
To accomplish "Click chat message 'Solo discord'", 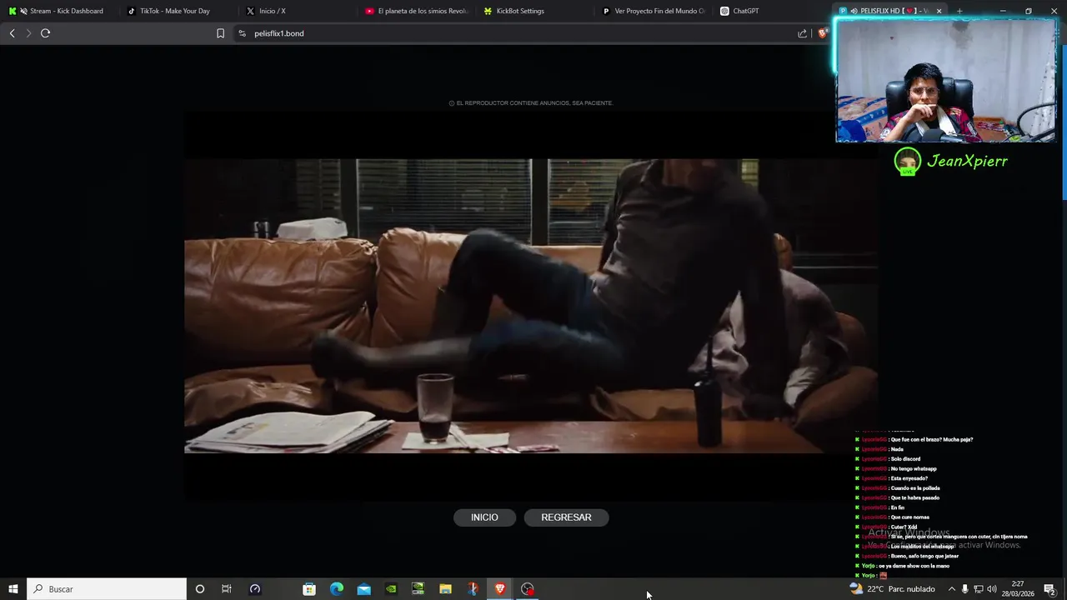I will pyautogui.click(x=905, y=459).
